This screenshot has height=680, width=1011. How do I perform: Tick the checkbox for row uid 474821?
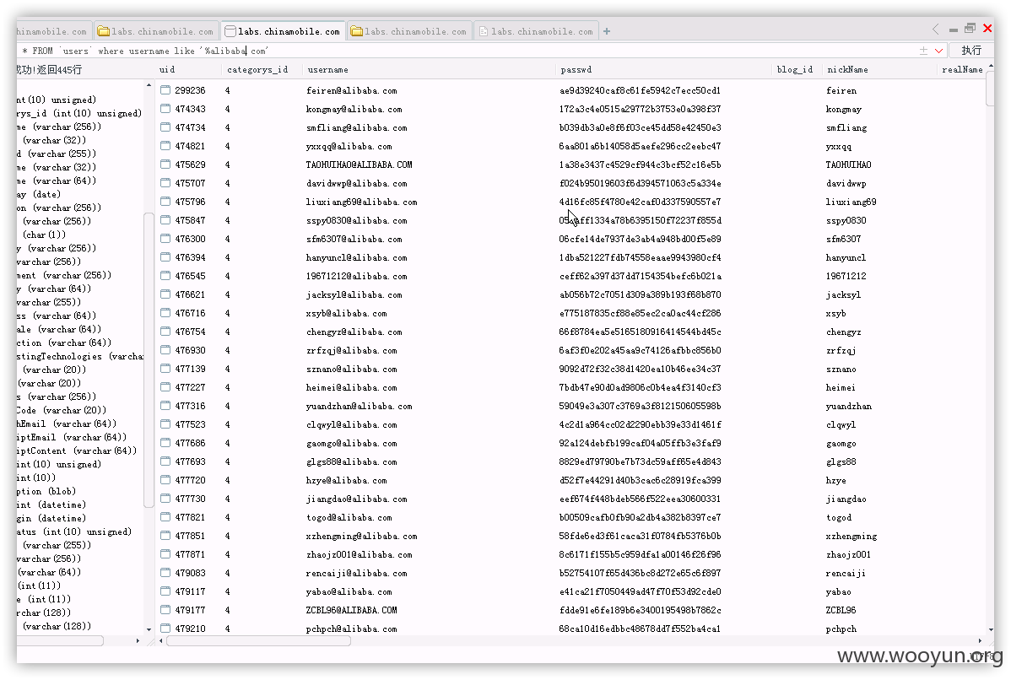pyautogui.click(x=165, y=146)
